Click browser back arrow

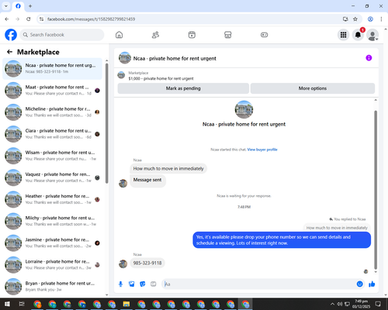tap(7, 19)
